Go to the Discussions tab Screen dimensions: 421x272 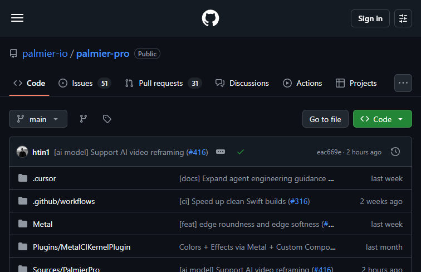click(x=242, y=83)
